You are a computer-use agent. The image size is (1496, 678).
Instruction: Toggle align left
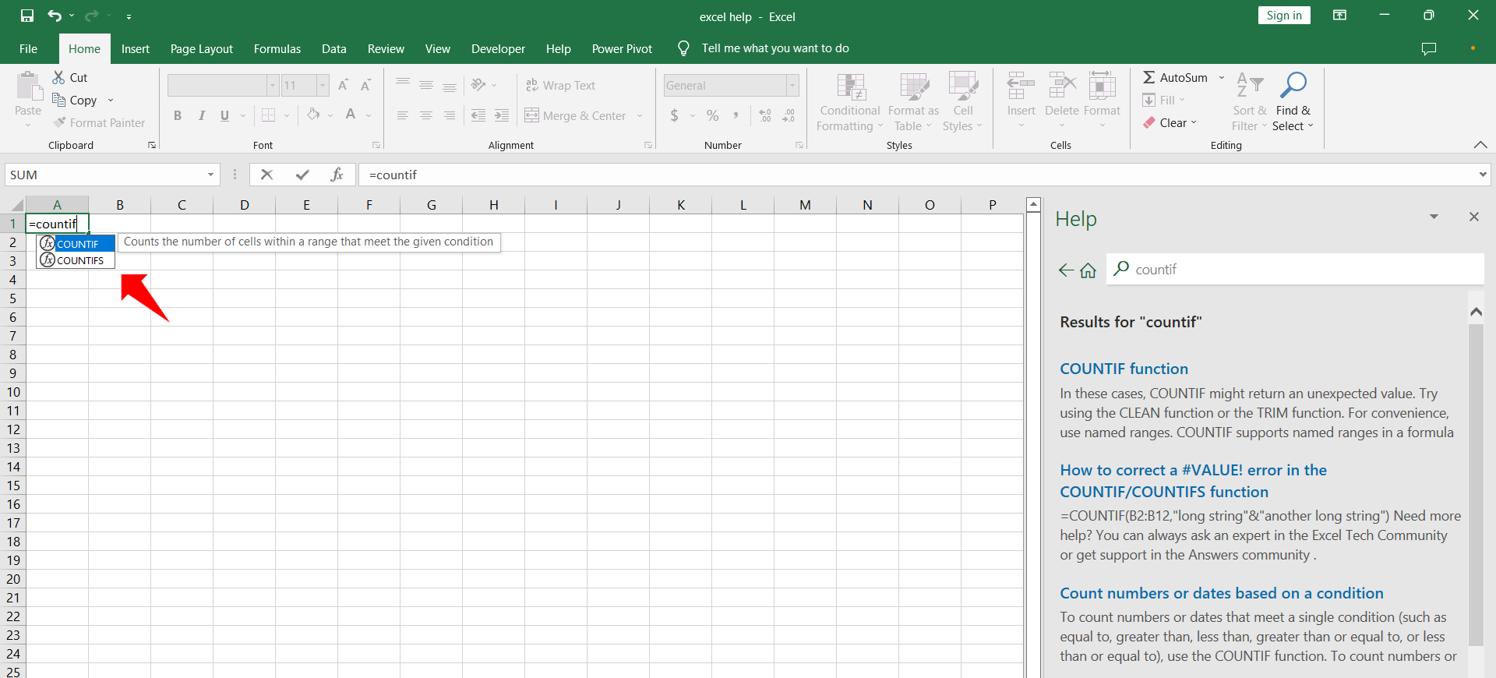[x=403, y=115]
